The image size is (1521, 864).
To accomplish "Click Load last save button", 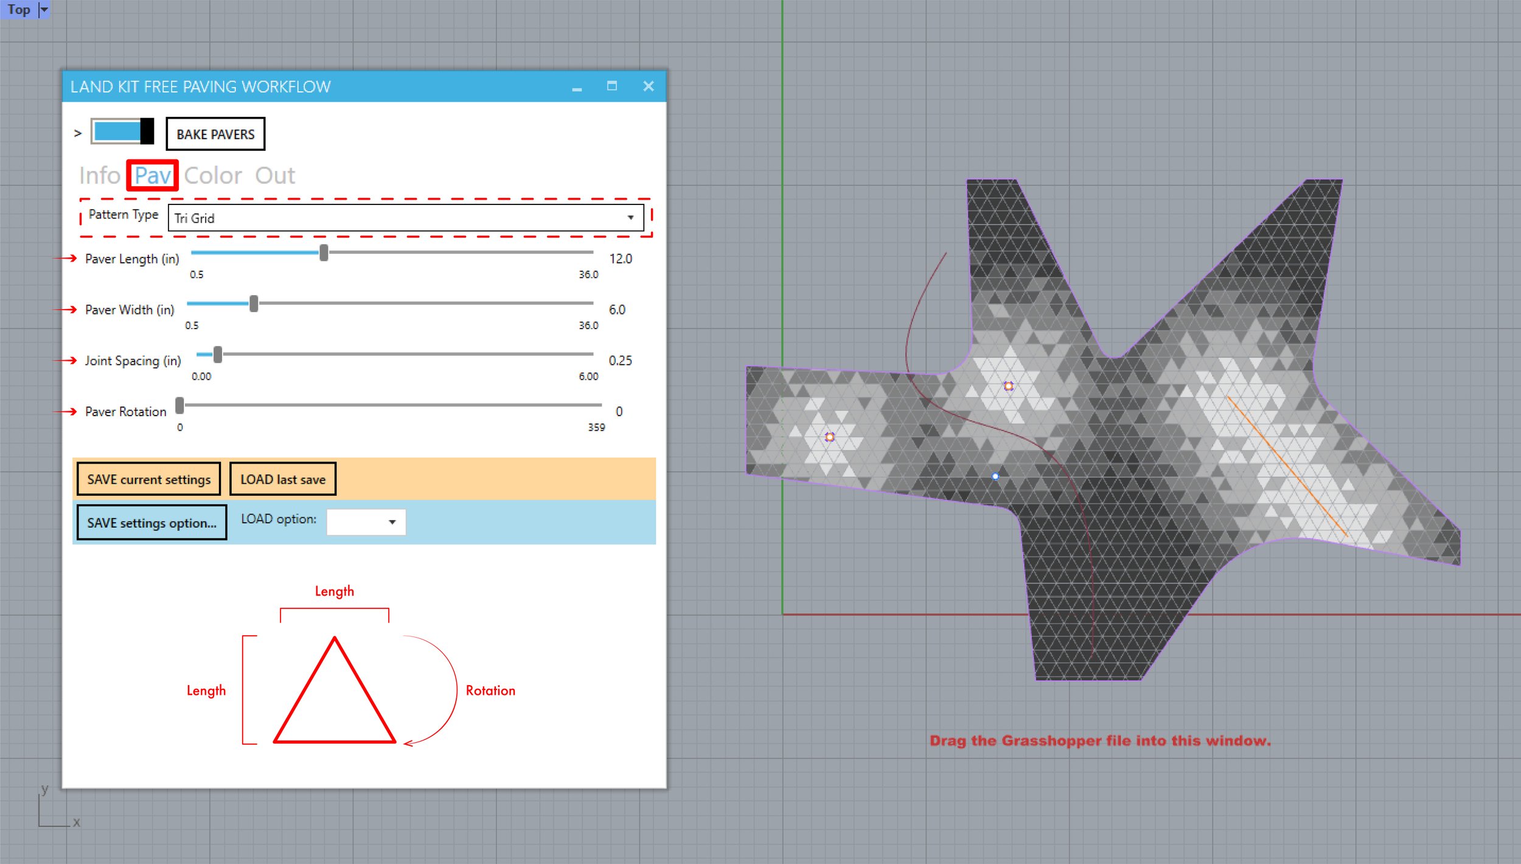I will [282, 479].
